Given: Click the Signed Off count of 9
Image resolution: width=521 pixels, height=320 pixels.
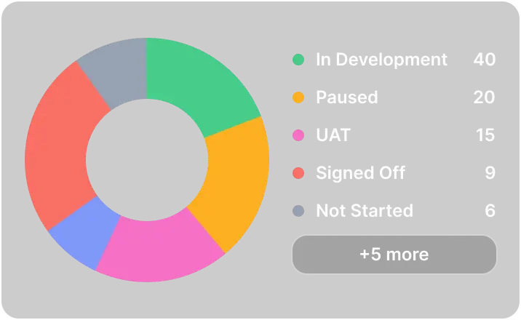Looking at the screenshot, I should (x=490, y=173).
